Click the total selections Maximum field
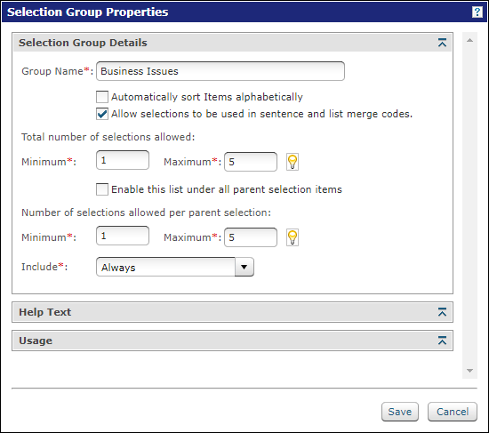This screenshot has height=433, width=489. click(x=251, y=162)
